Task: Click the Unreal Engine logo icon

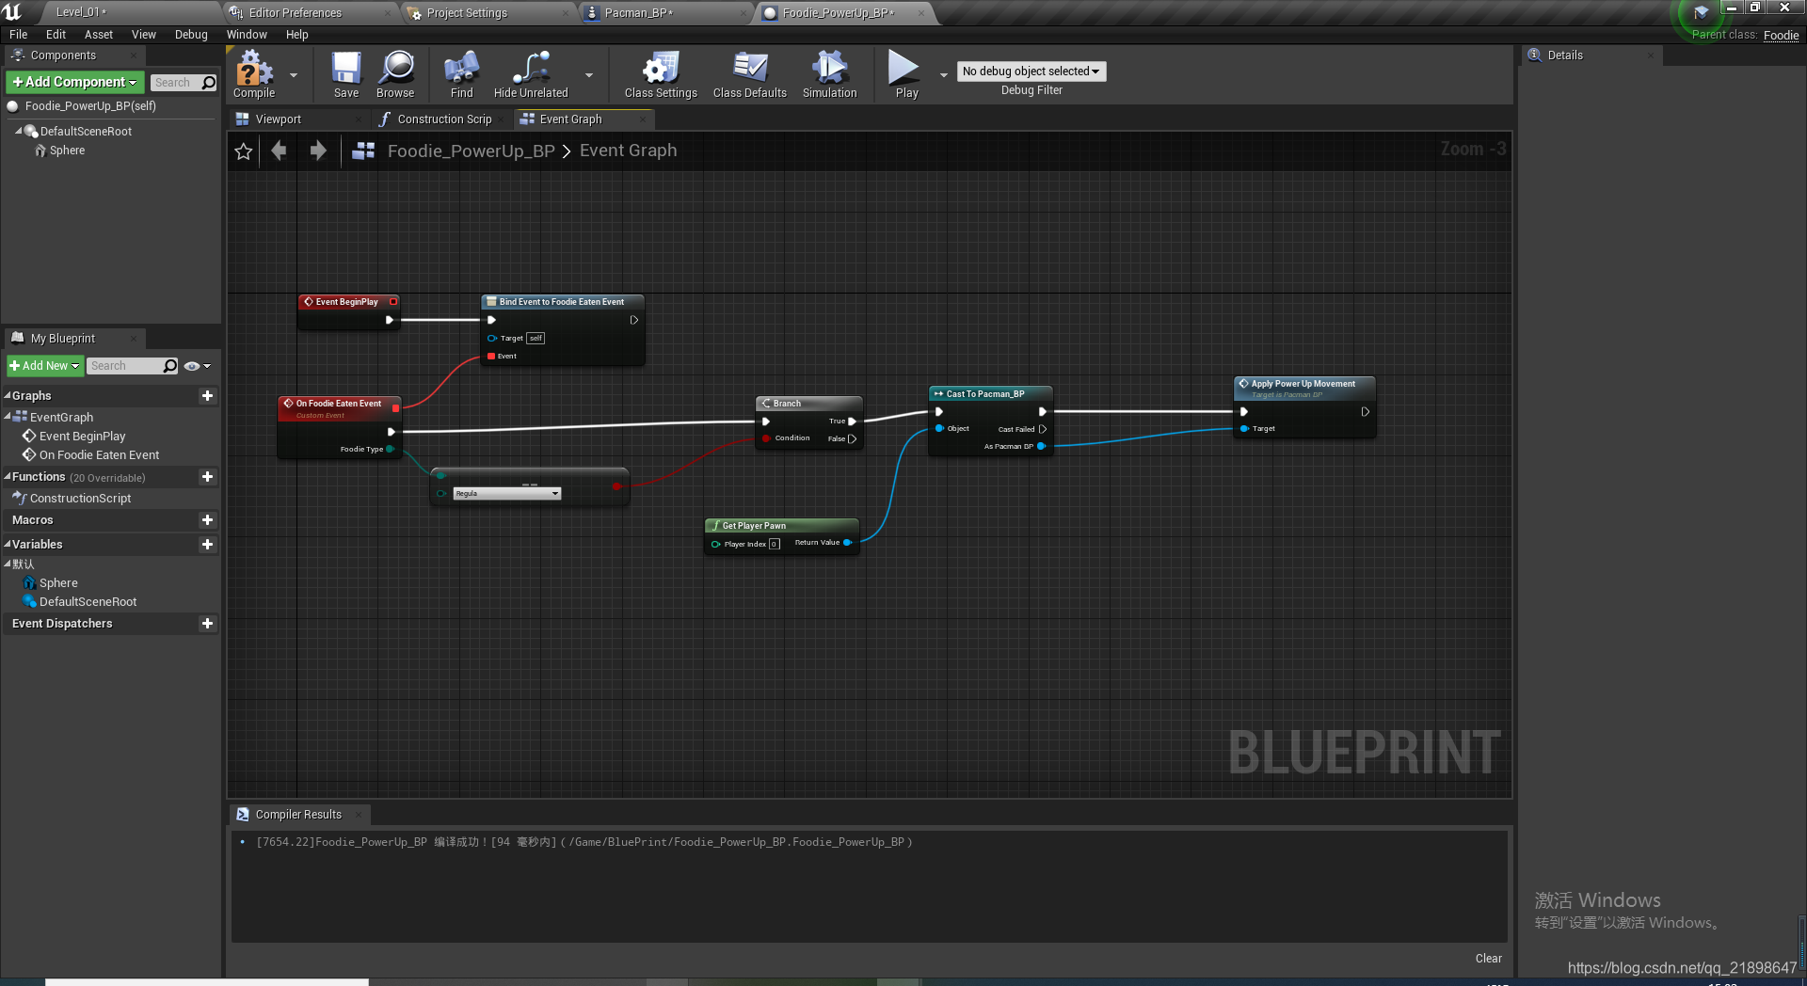Action: pyautogui.click(x=13, y=12)
